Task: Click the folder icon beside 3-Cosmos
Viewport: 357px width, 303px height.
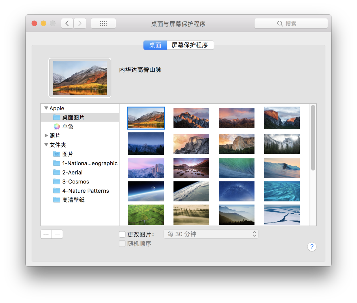Action: pos(57,181)
